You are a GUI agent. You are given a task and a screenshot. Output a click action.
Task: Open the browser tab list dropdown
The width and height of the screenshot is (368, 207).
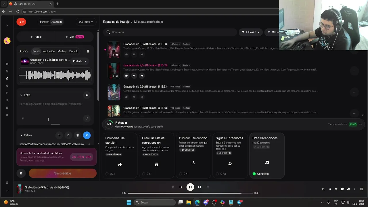pyautogui.click(x=4, y=4)
